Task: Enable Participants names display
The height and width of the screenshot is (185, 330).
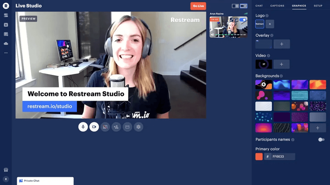Action: point(321,139)
